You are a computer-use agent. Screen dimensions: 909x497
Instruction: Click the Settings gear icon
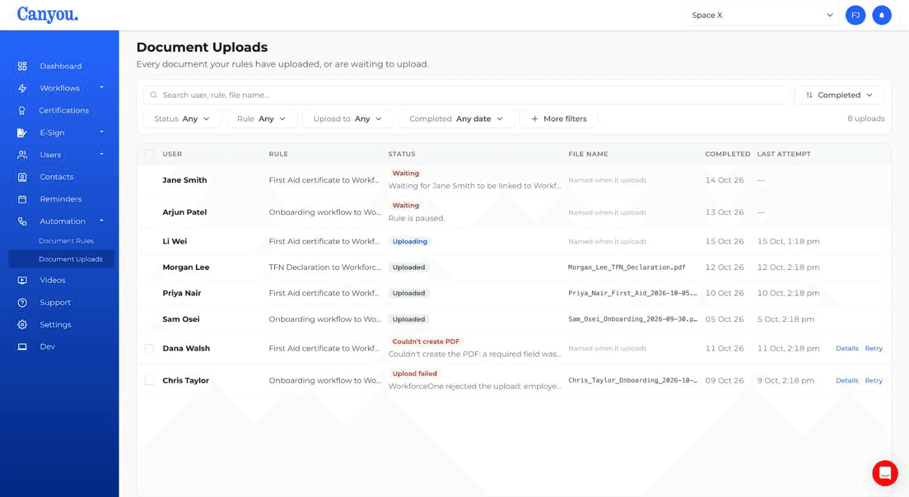[22, 324]
